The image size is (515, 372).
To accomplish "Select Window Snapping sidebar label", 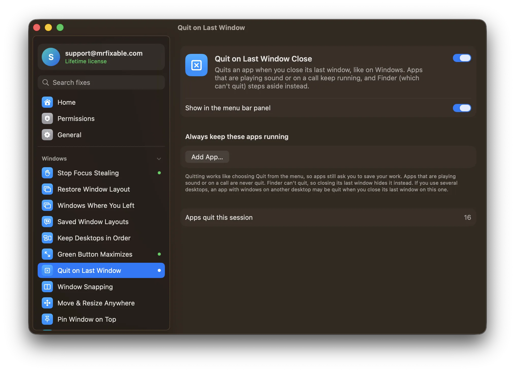I will tap(85, 287).
